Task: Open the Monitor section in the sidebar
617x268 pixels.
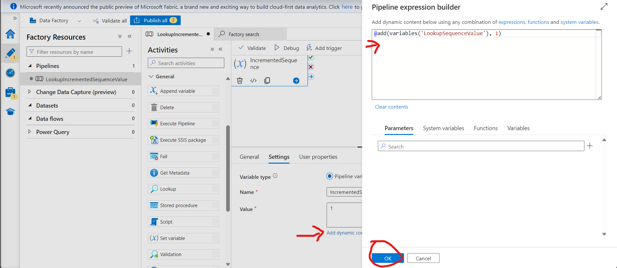Action: click(10, 73)
